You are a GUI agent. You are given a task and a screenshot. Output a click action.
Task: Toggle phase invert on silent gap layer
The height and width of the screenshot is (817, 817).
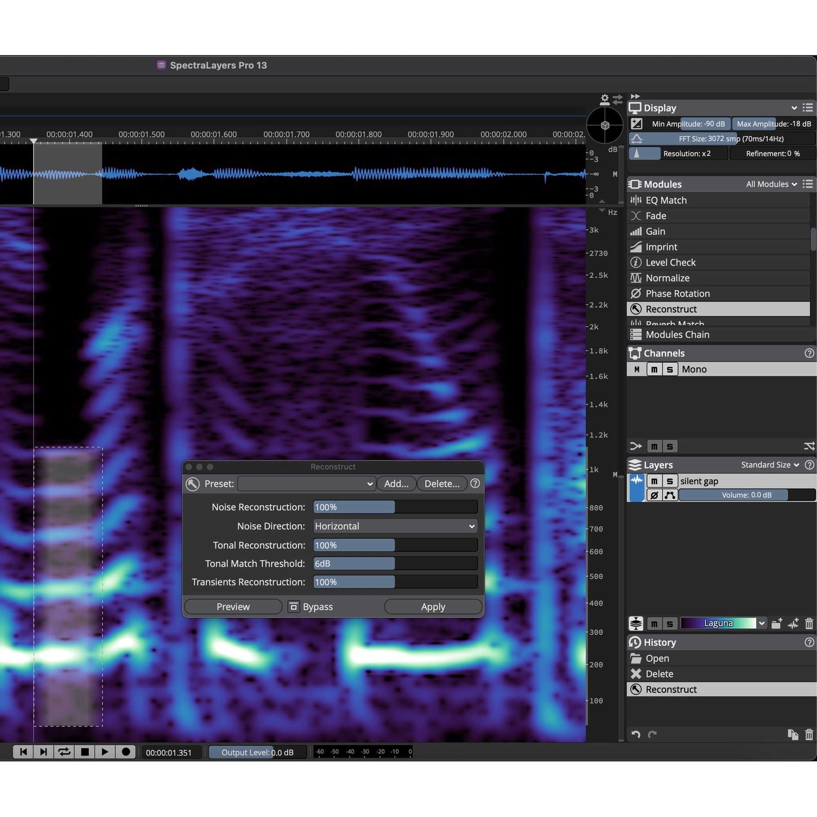[654, 495]
